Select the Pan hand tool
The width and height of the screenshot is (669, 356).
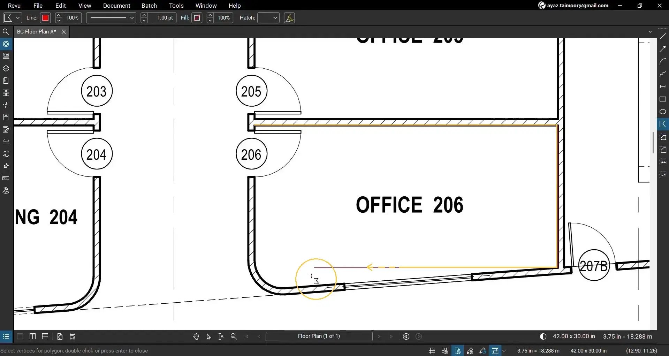click(x=196, y=336)
